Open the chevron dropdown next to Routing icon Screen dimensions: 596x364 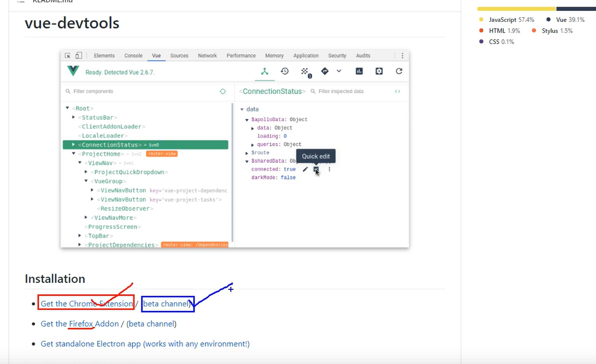339,71
